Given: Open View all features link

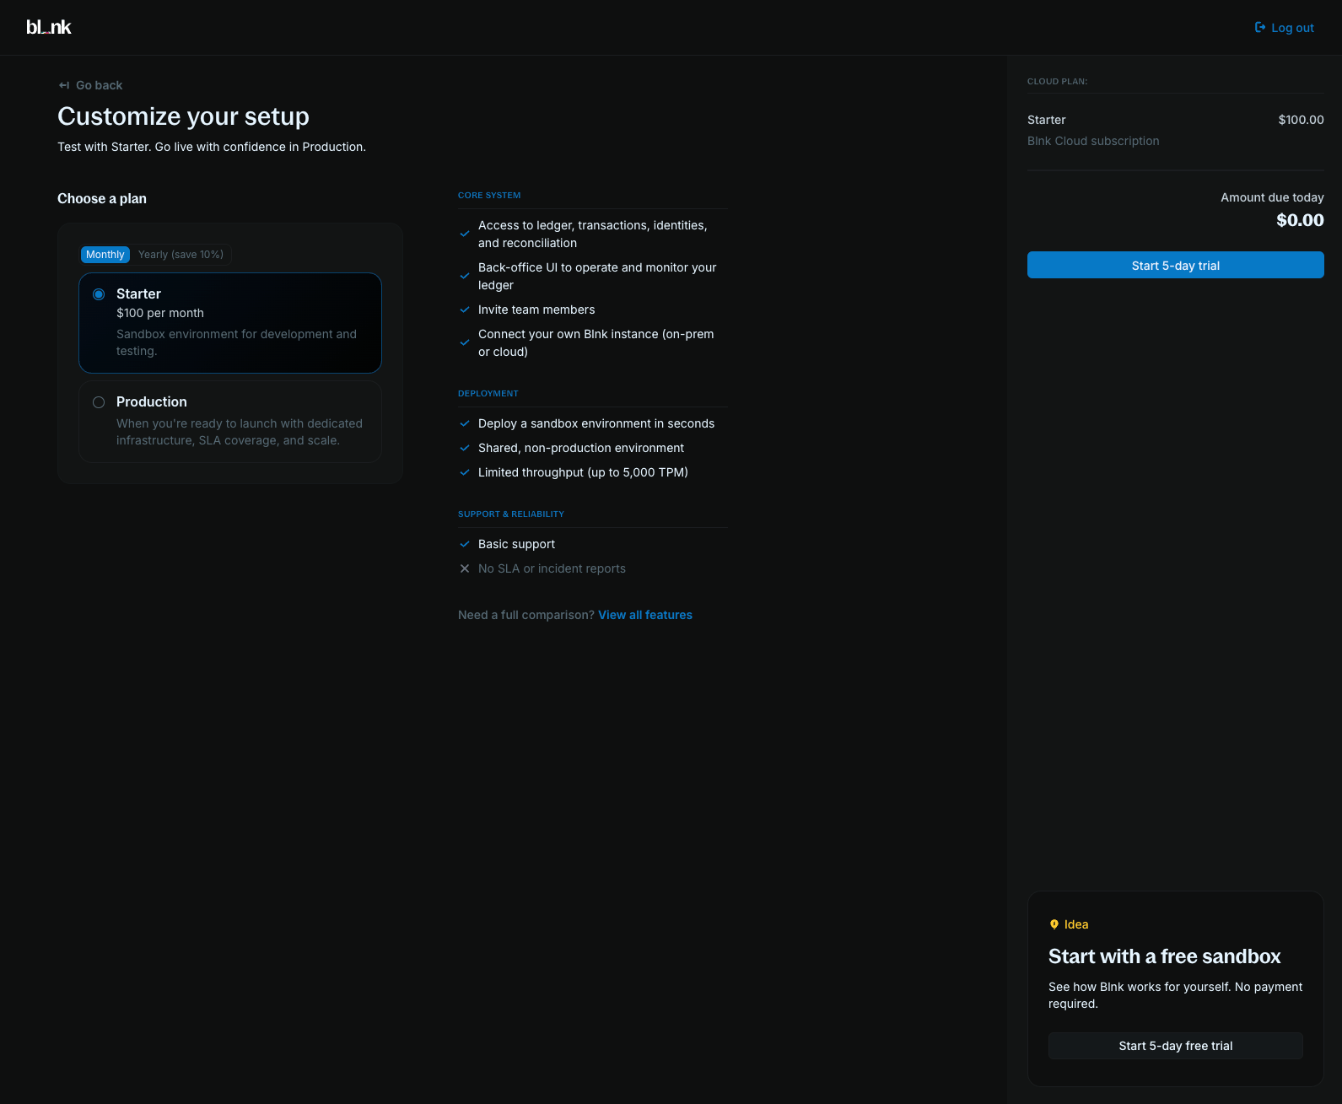Looking at the screenshot, I should coord(645,615).
